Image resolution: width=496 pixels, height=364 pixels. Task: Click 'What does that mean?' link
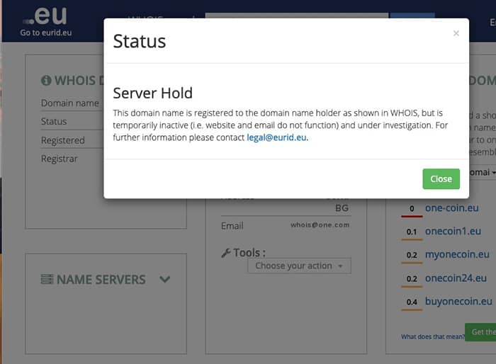click(x=433, y=337)
